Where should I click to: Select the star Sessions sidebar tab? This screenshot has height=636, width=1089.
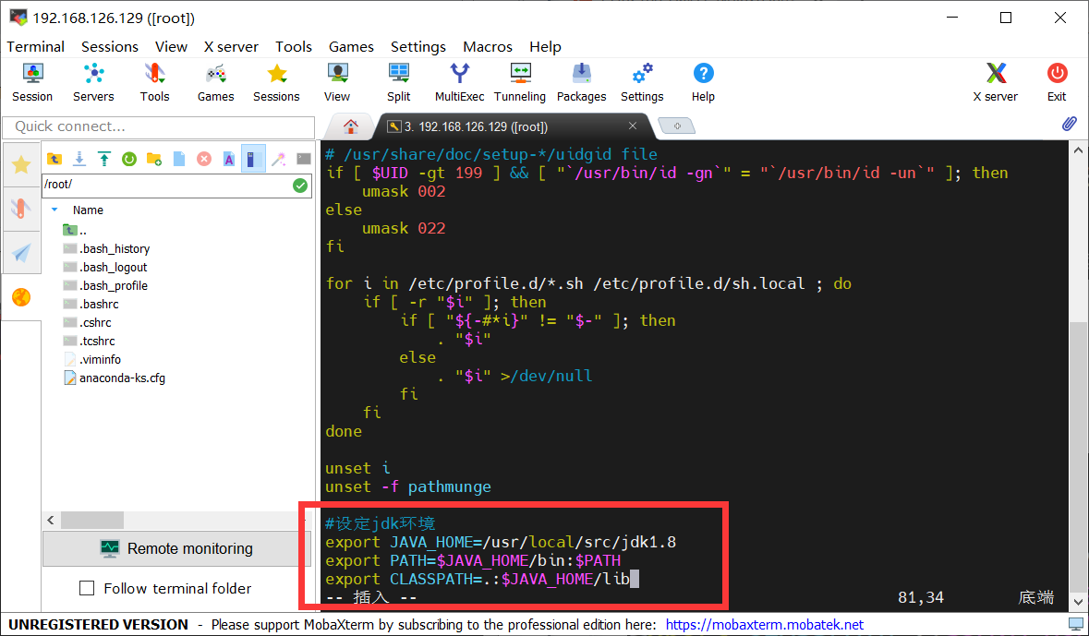(21, 164)
